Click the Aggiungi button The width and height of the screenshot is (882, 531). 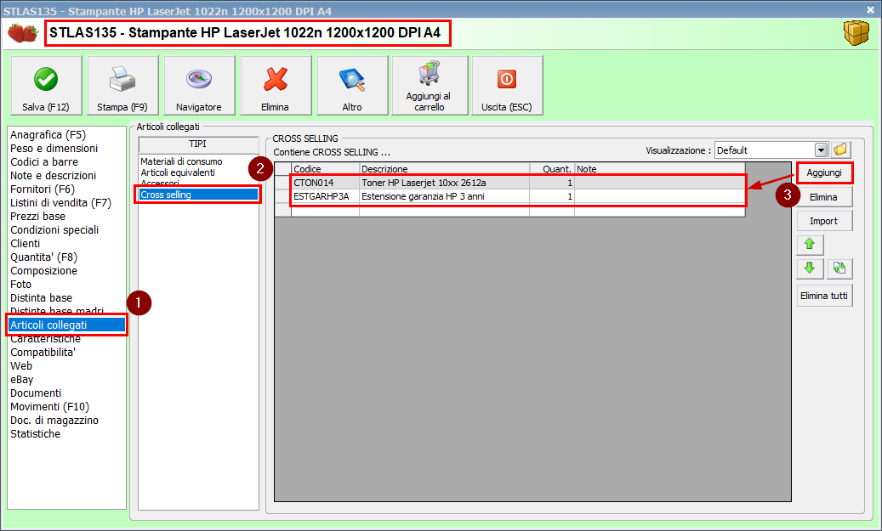pos(824,172)
